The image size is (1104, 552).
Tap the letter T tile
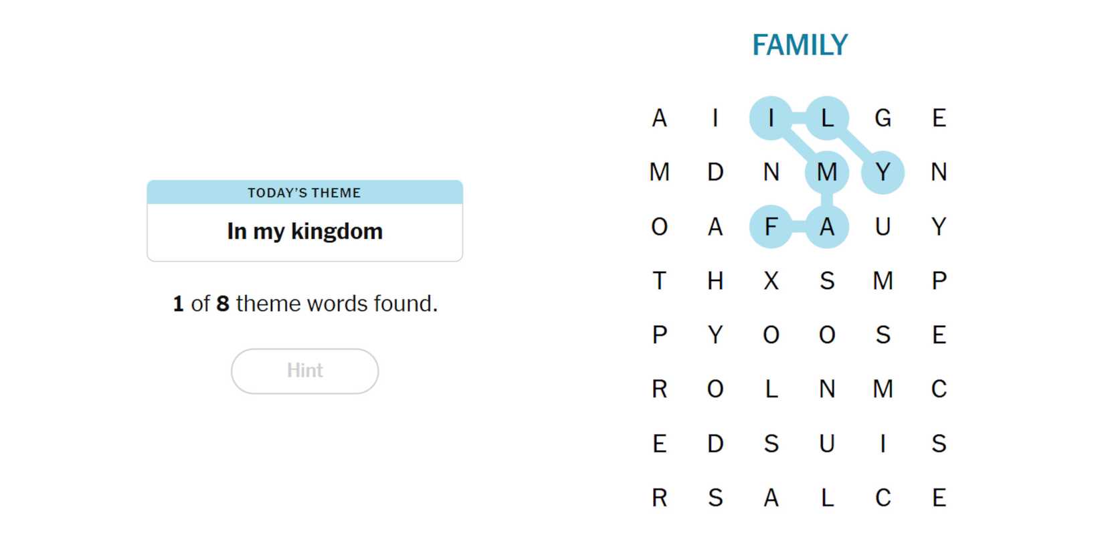click(x=659, y=281)
